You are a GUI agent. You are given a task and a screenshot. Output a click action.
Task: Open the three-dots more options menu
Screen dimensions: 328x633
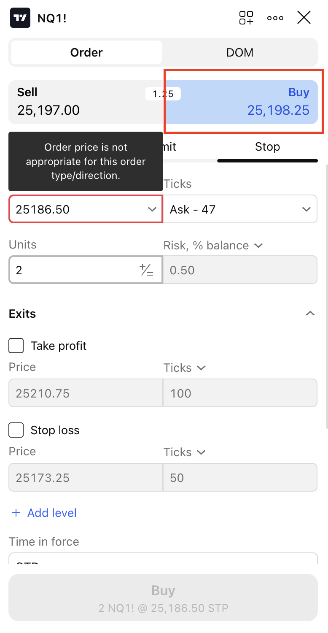275,18
